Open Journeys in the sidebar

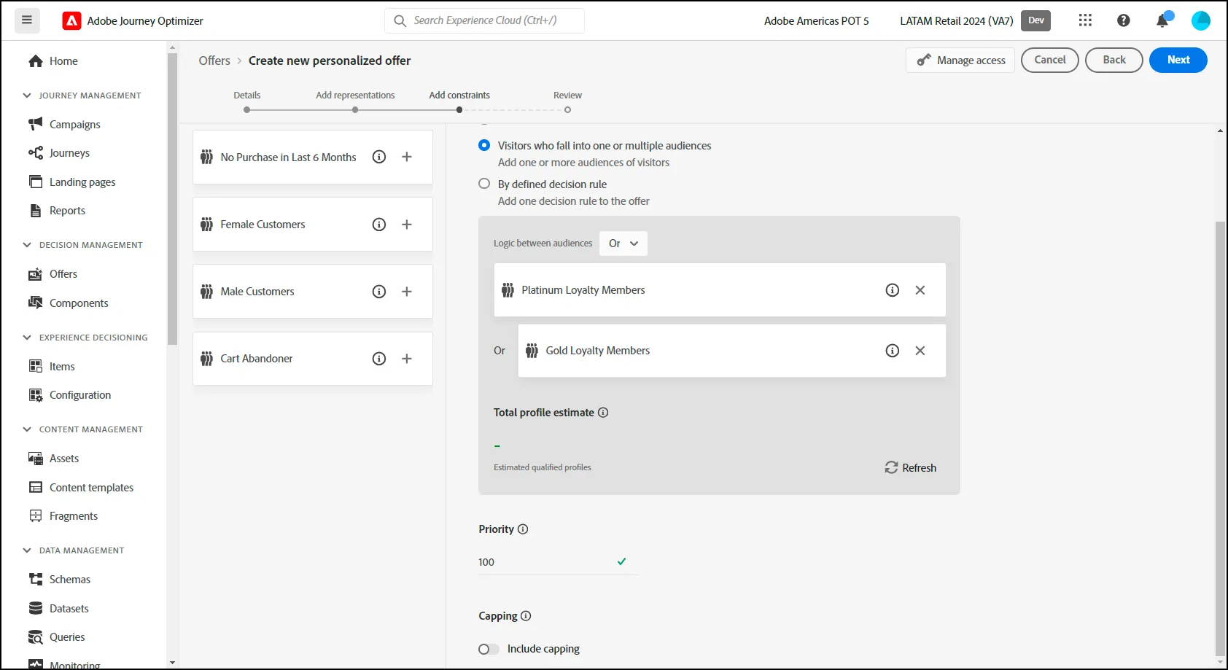point(69,153)
